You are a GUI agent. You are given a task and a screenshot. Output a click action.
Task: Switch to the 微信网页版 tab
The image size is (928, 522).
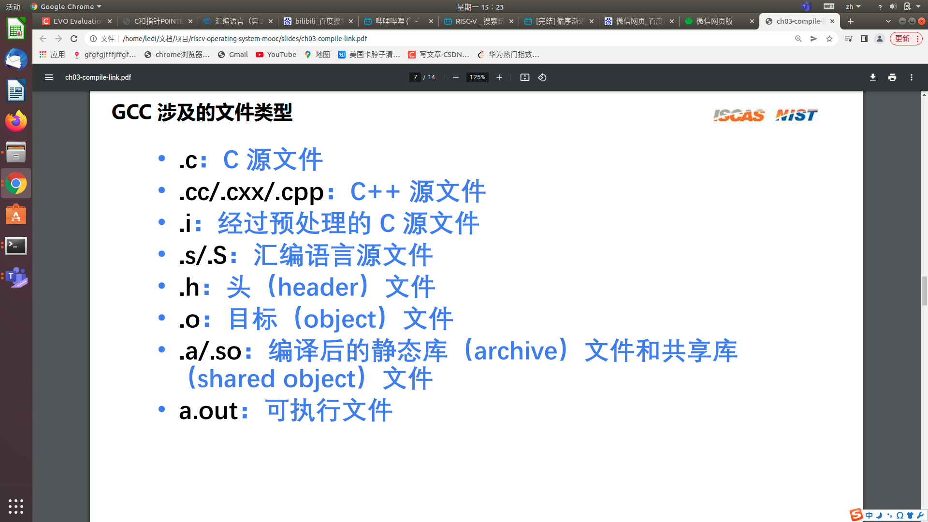click(720, 21)
